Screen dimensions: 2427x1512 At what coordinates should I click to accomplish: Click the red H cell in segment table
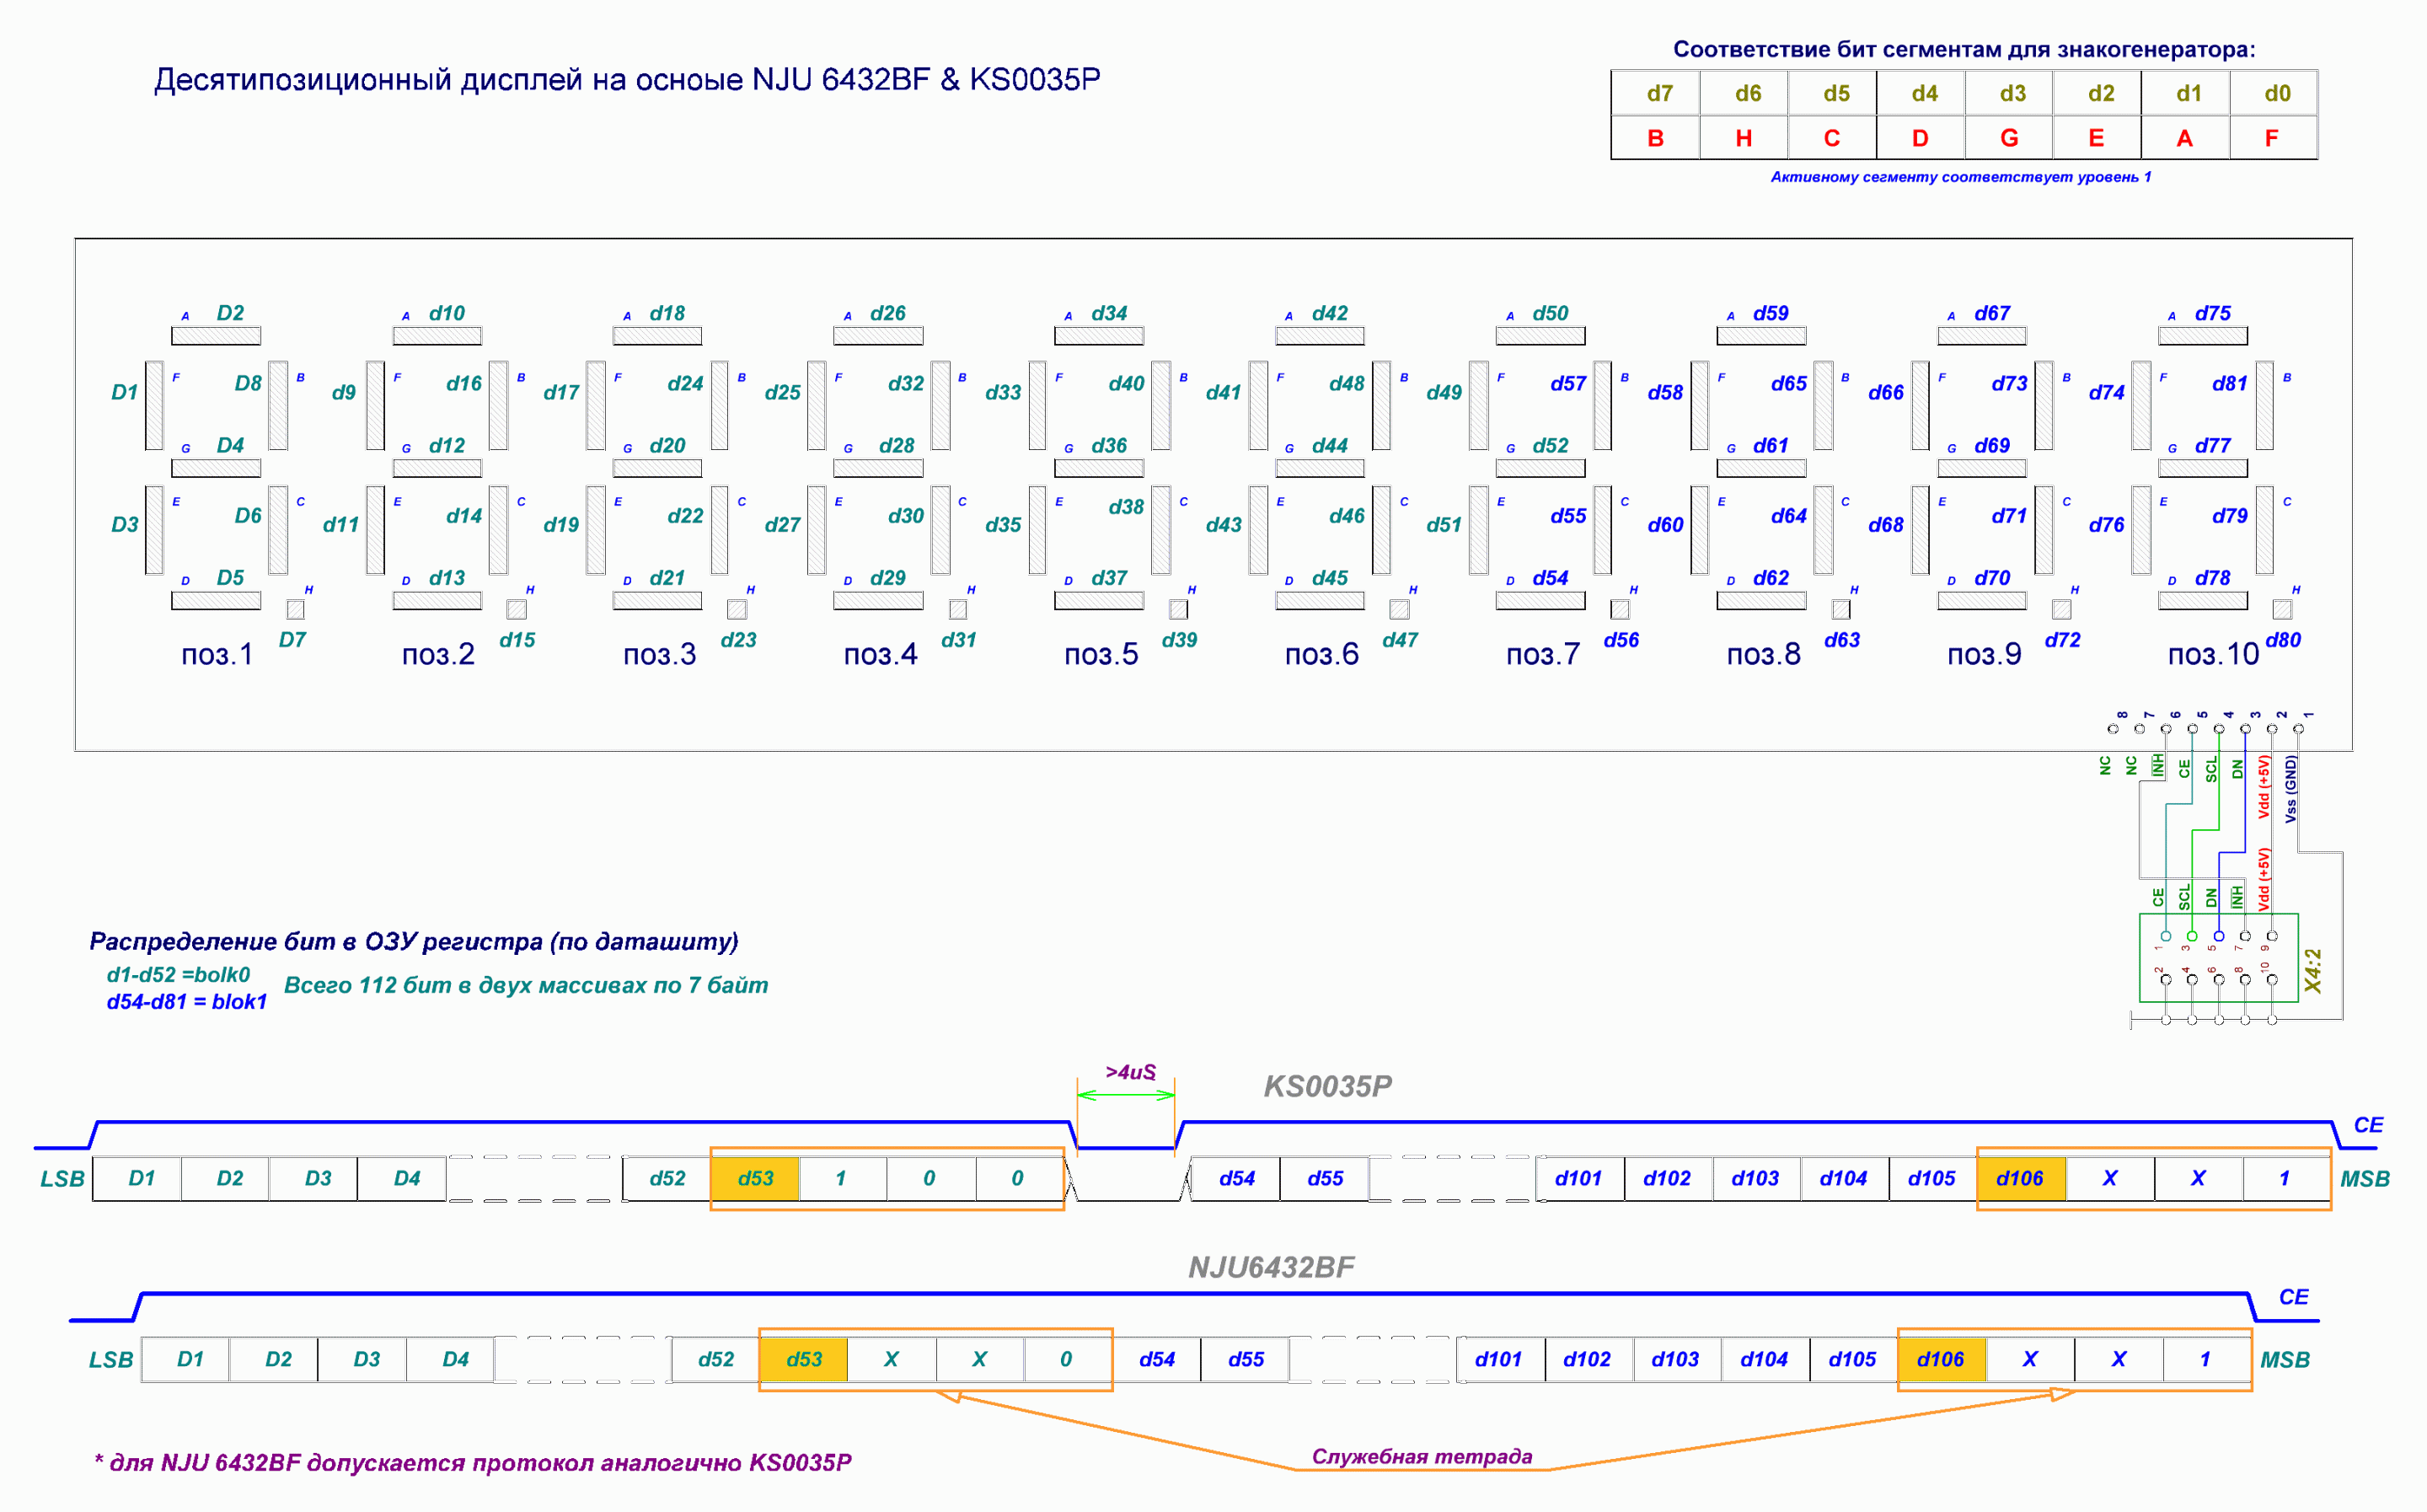point(1744,138)
